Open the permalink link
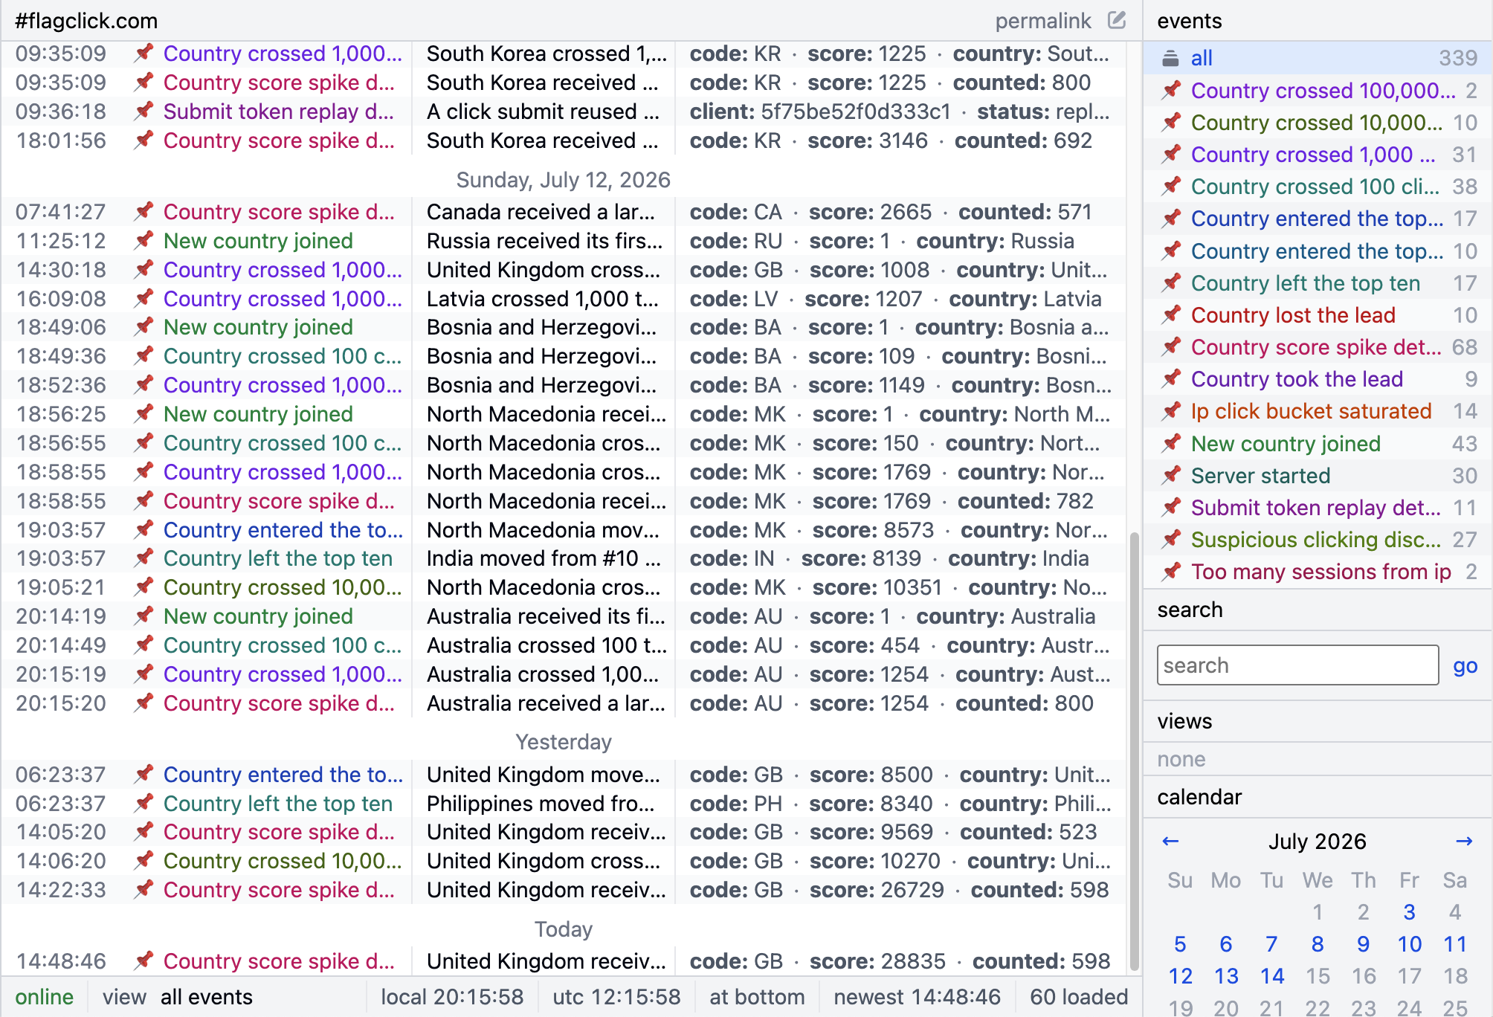This screenshot has width=1493, height=1017. point(1042,21)
